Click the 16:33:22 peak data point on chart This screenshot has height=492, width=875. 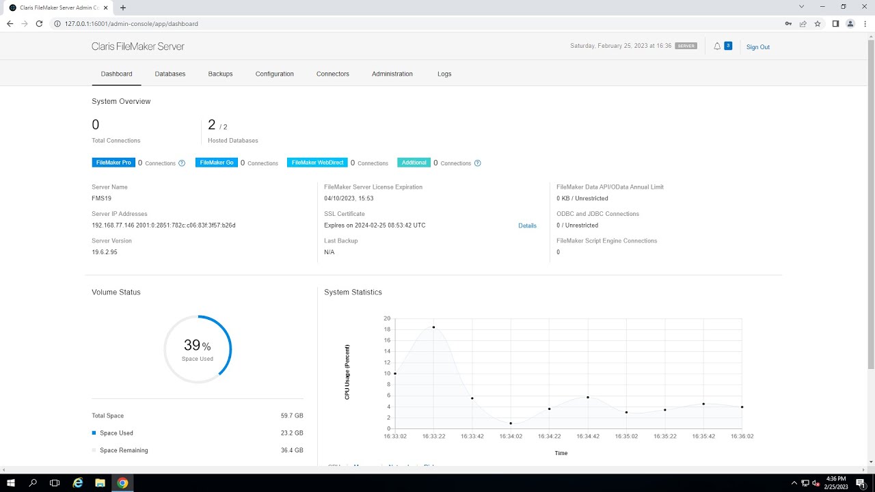click(433, 327)
